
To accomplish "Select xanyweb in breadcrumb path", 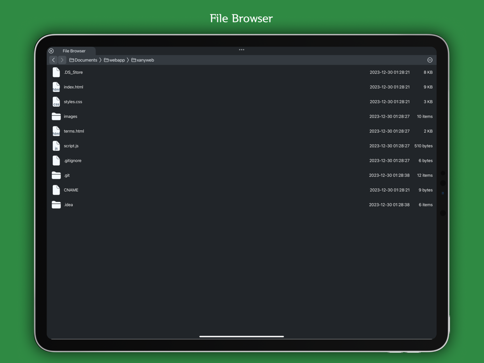I will [143, 60].
